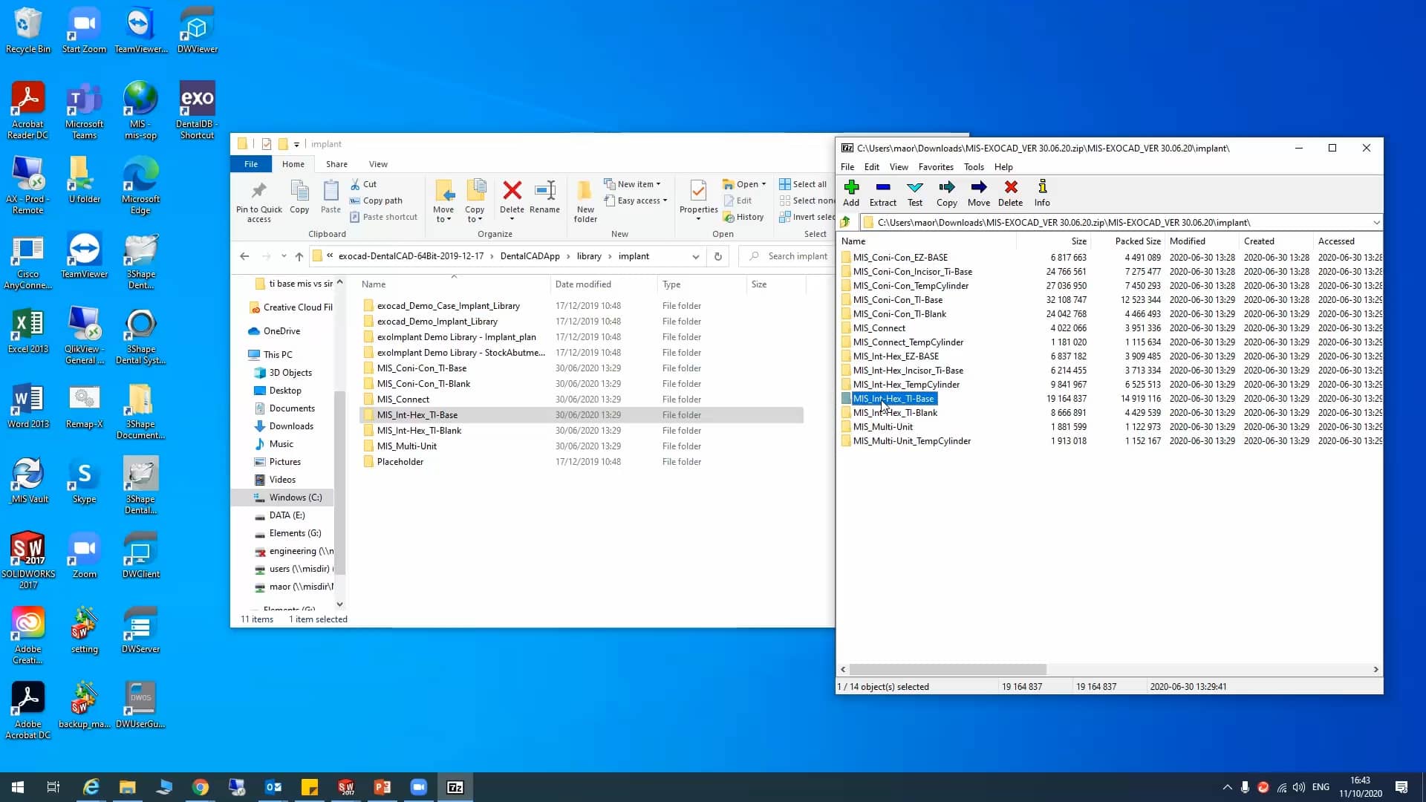Expand the 7-Zip address path dropdown
Screen dimensions: 1426x802
pyautogui.click(x=1375, y=222)
